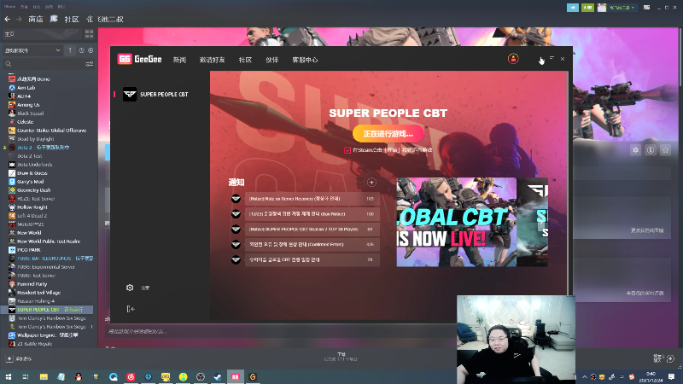Image resolution: width=683 pixels, height=384 pixels.
Task: Go forward with Steam forward arrow
Action: click(19, 19)
